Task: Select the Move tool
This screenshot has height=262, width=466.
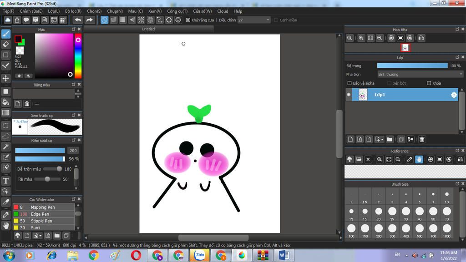Action: [x=6, y=78]
